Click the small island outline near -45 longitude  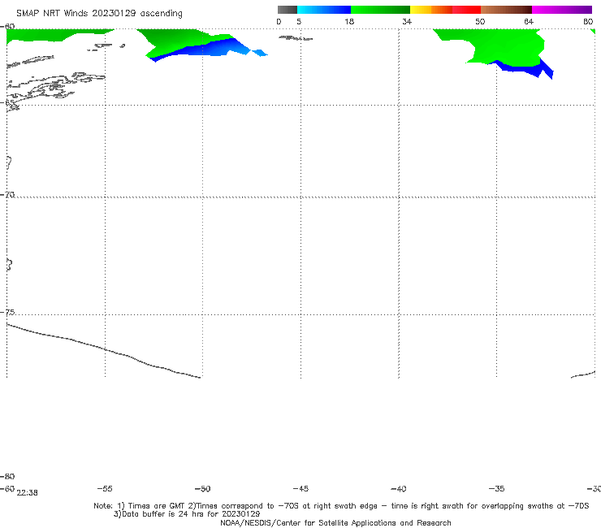(x=296, y=38)
